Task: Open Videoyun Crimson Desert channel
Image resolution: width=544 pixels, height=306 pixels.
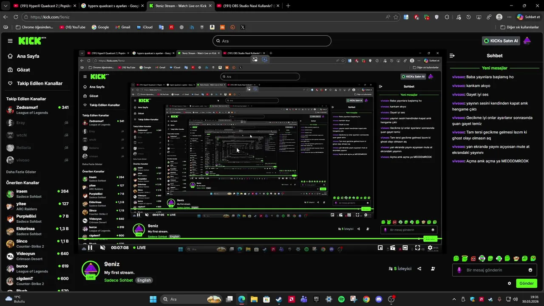Action: [x=37, y=256]
